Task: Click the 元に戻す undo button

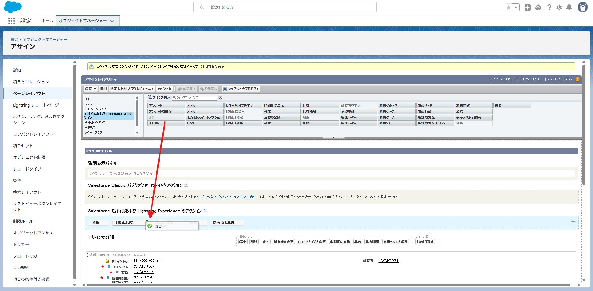Action: pos(187,89)
